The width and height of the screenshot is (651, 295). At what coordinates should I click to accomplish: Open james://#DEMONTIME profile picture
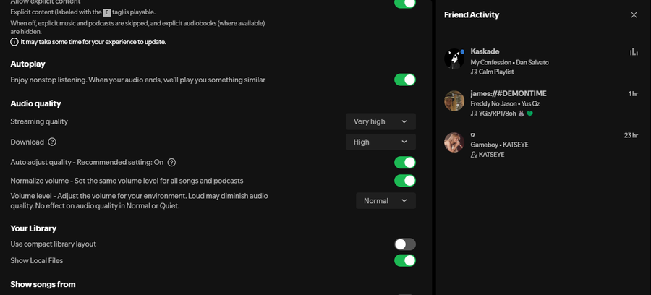[x=454, y=101]
